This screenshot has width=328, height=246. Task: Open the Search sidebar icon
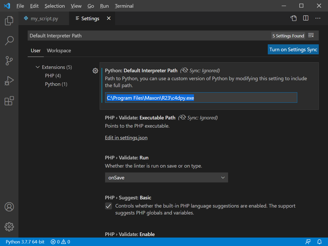point(9,40)
